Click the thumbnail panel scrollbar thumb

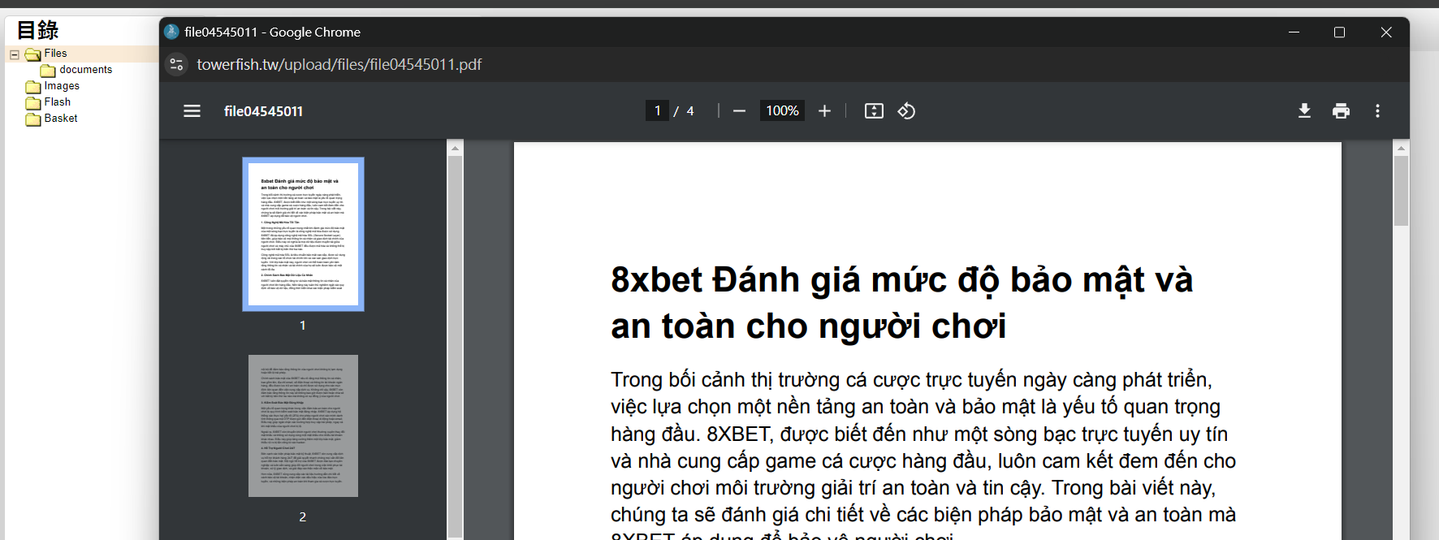click(456, 345)
